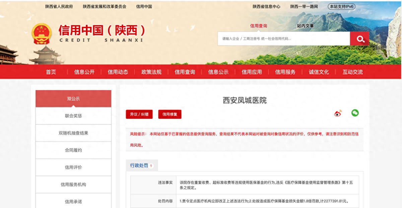Screen dimensions: 402x208
Task: Open the 信息公示 navigation item
Action: click(x=218, y=72)
